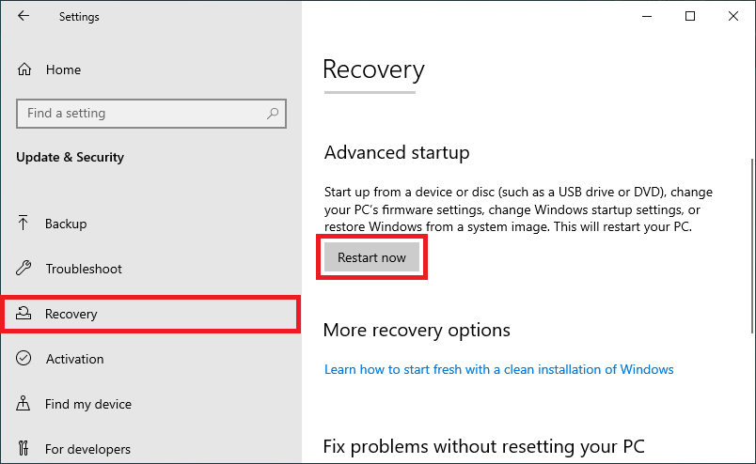Click the Home house icon
Image resolution: width=756 pixels, height=464 pixels.
point(25,70)
